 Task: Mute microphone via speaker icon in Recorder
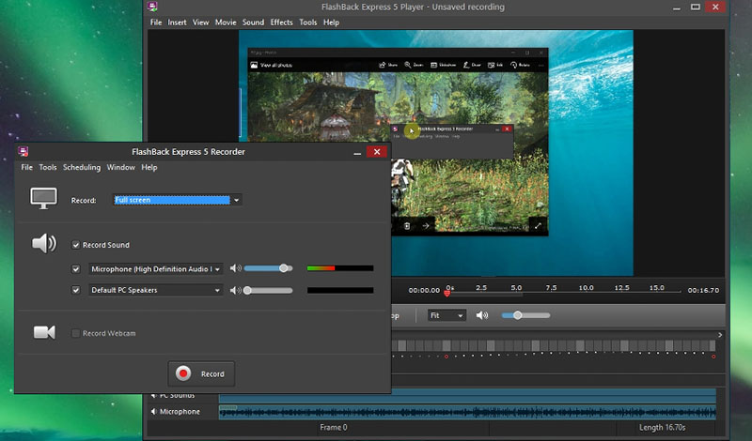click(236, 268)
